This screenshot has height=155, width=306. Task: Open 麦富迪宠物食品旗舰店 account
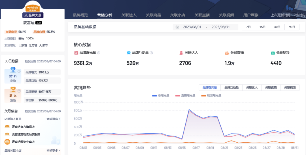coord(26,134)
